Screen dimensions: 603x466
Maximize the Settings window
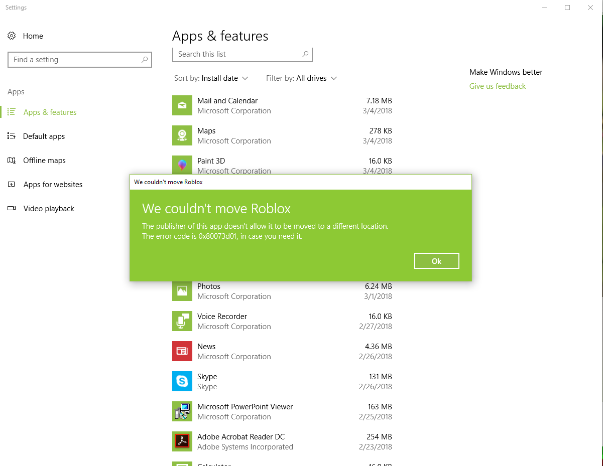[567, 8]
